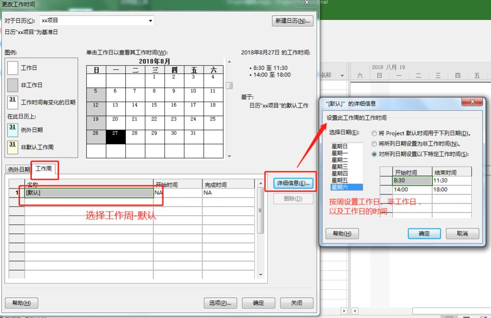Open the 对于日历 calendar dropdown
The height and width of the screenshot is (318, 491).
pyautogui.click(x=150, y=20)
